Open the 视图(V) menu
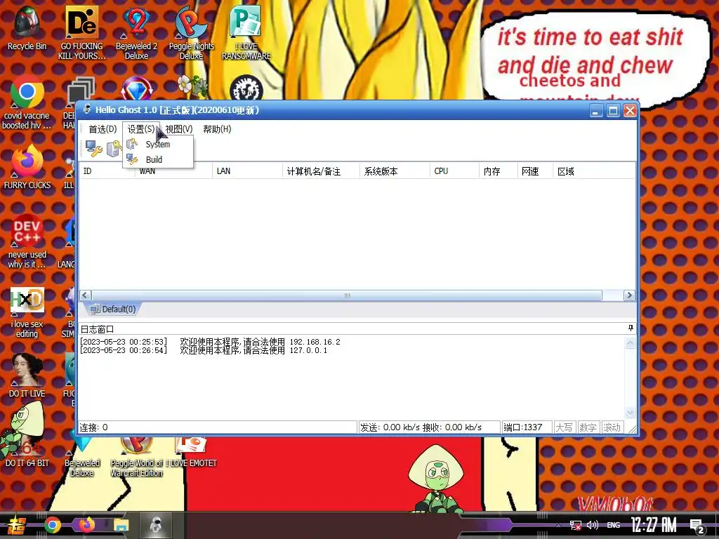Viewport: 719px width, 539px height. point(179,129)
